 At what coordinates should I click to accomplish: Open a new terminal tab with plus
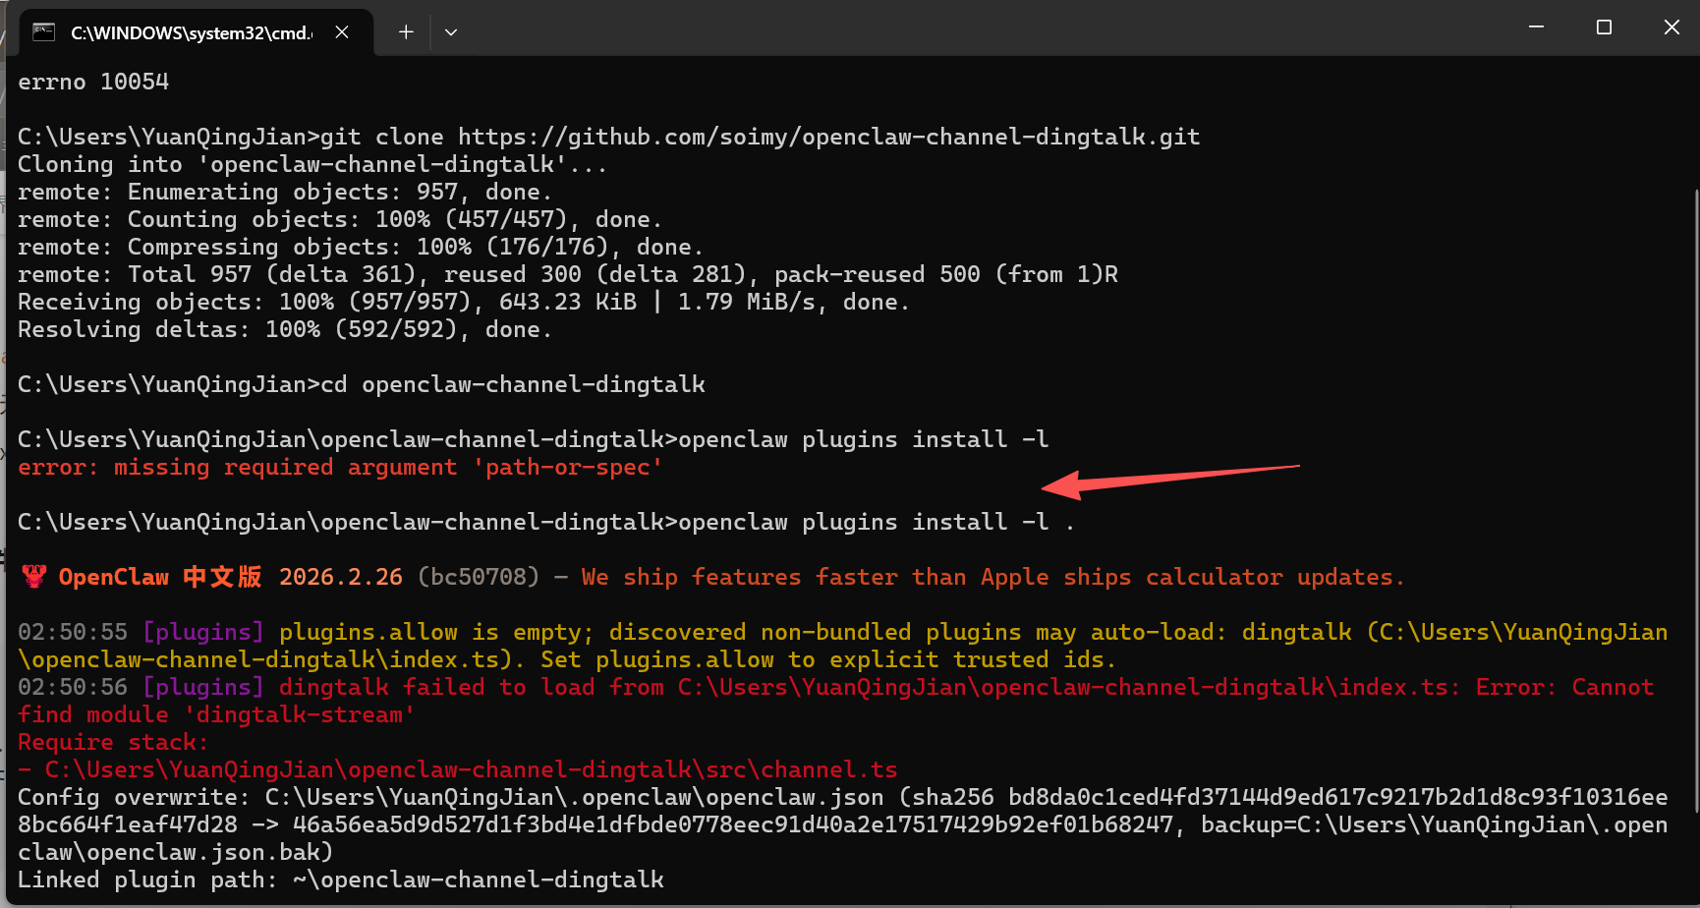tap(406, 32)
